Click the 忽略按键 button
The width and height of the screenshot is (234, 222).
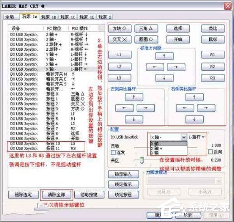89,195
